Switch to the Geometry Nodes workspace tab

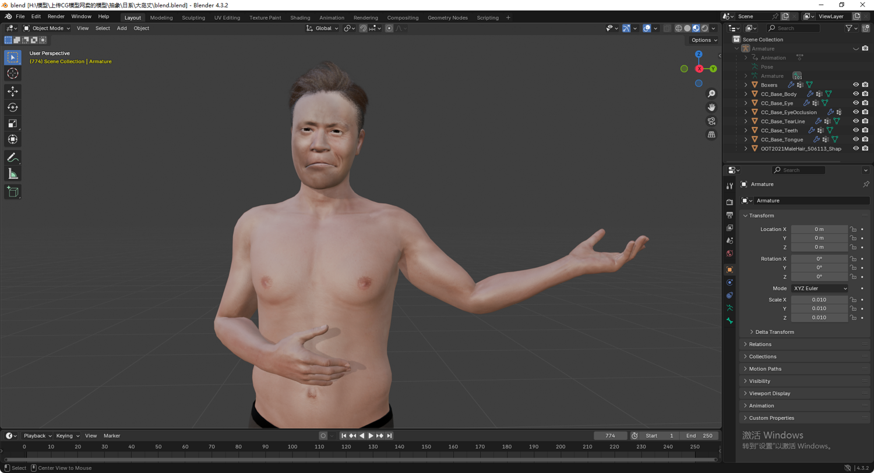click(447, 17)
